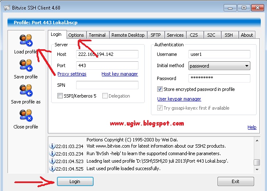
Task: Open the Host key manager link
Action: [x=120, y=74]
